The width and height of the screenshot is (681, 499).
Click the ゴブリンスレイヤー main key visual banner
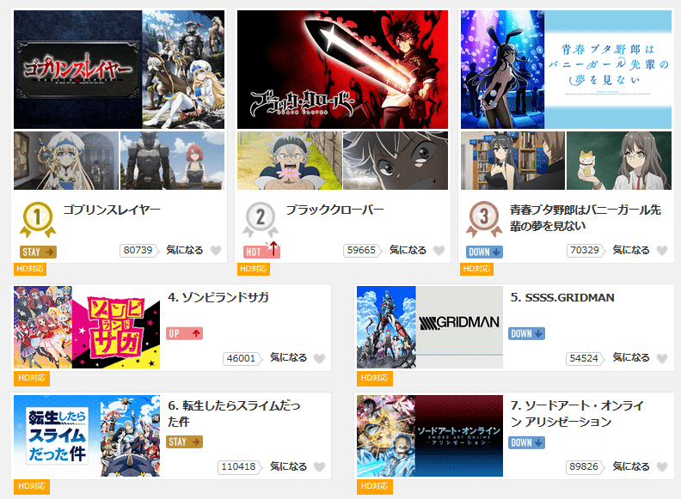click(119, 70)
